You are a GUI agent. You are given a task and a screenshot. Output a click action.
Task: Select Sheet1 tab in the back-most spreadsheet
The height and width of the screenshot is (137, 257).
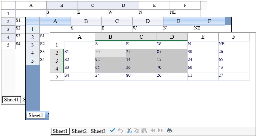(11, 100)
